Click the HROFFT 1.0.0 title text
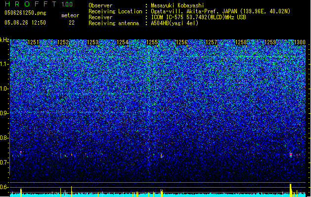311x197 pixels. pyautogui.click(x=39, y=4)
